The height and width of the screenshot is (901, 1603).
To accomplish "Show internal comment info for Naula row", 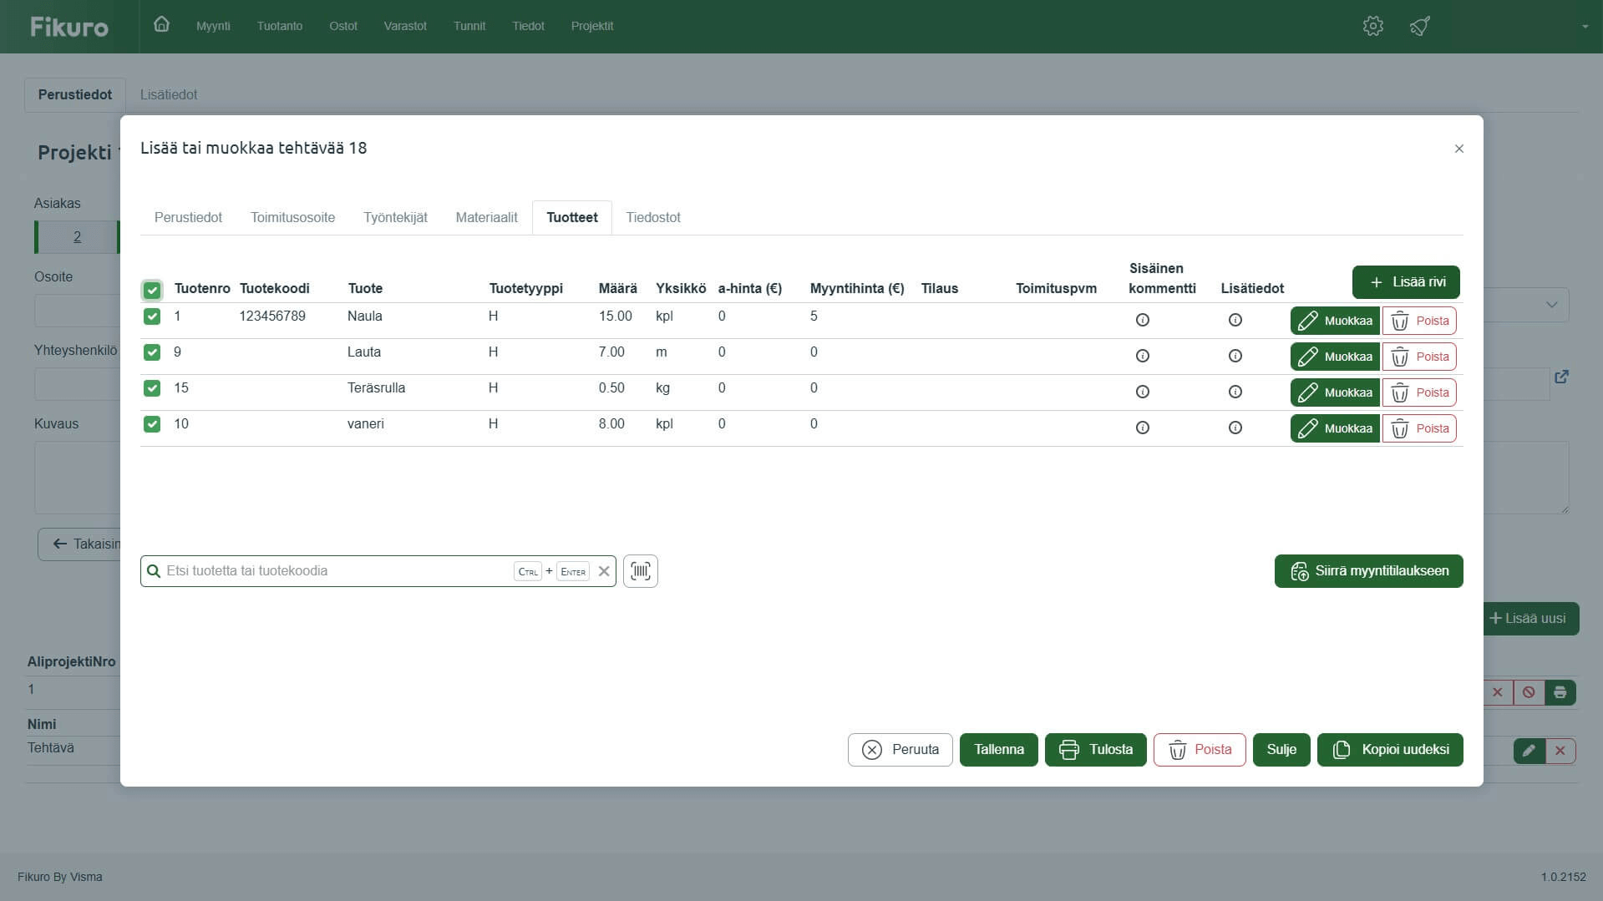I will 1142,320.
